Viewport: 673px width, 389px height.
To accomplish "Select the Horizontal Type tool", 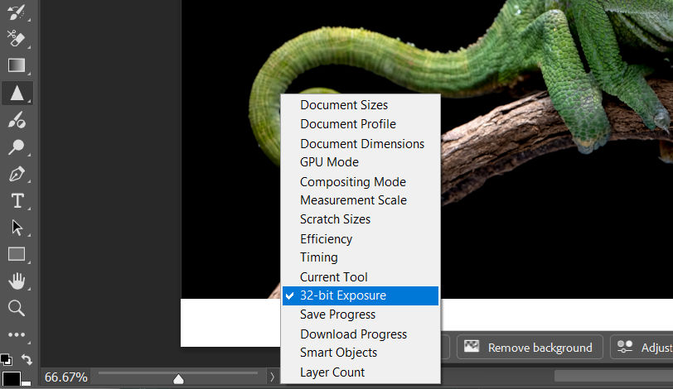I will tap(17, 201).
